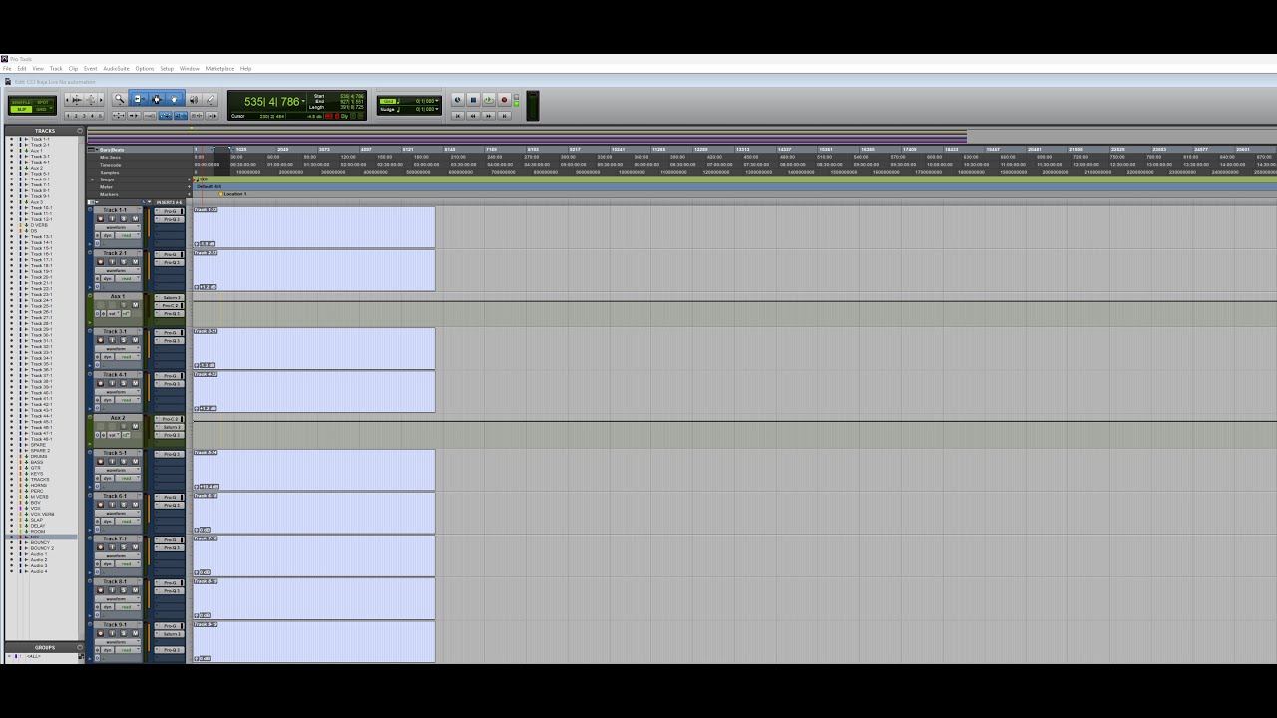Select the Trim tool
Image resolution: width=1277 pixels, height=718 pixels.
139,99
